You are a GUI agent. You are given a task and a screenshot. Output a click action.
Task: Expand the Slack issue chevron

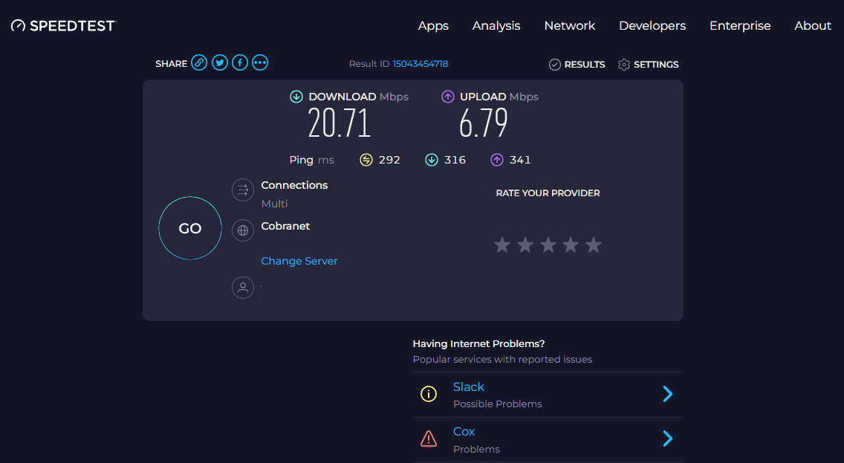[x=667, y=394]
